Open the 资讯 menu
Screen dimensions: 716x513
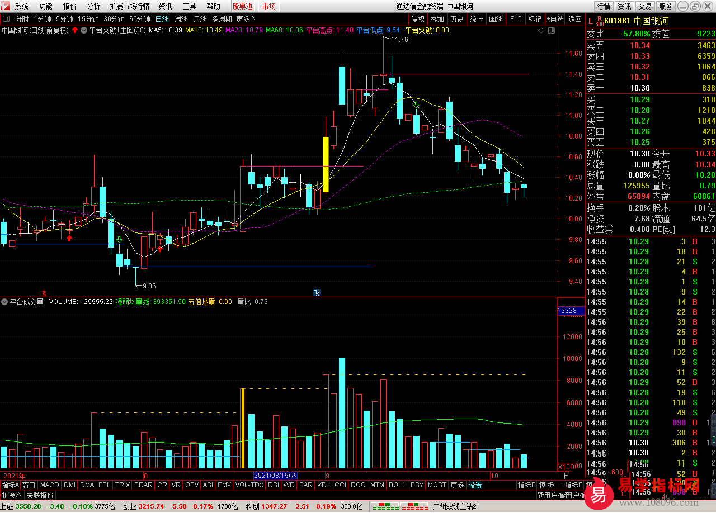[165, 6]
